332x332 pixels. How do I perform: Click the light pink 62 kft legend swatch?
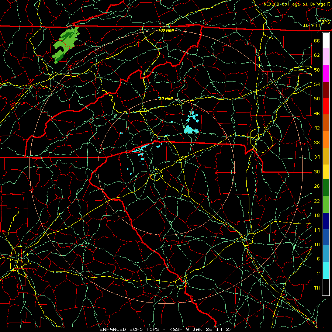point(326,57)
